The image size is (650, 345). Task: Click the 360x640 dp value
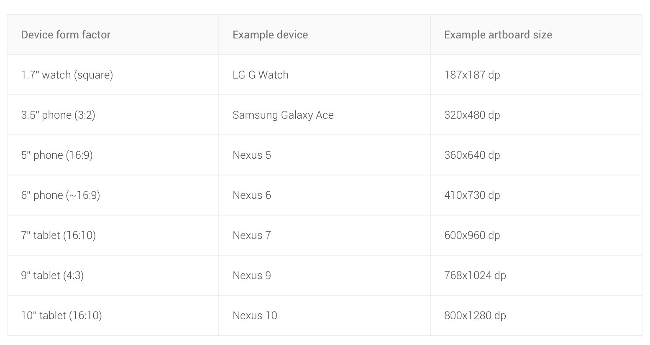tap(472, 155)
